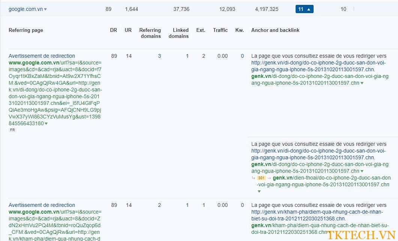398x241 pixels.
Task: Click linked domains value 1 in first row
Action: pos(187,56)
